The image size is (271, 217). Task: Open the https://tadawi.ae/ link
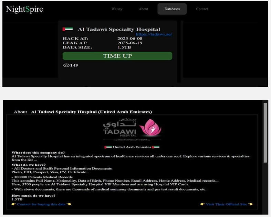point(154,34)
